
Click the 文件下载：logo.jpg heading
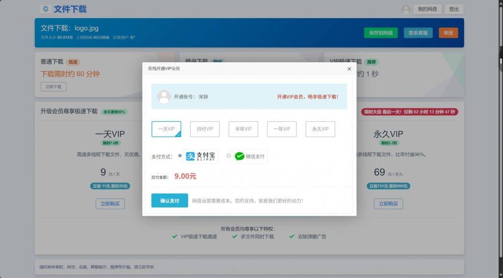click(70, 28)
